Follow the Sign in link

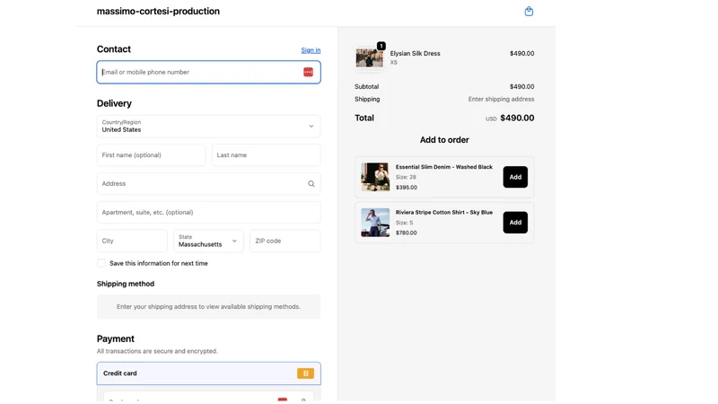point(311,50)
